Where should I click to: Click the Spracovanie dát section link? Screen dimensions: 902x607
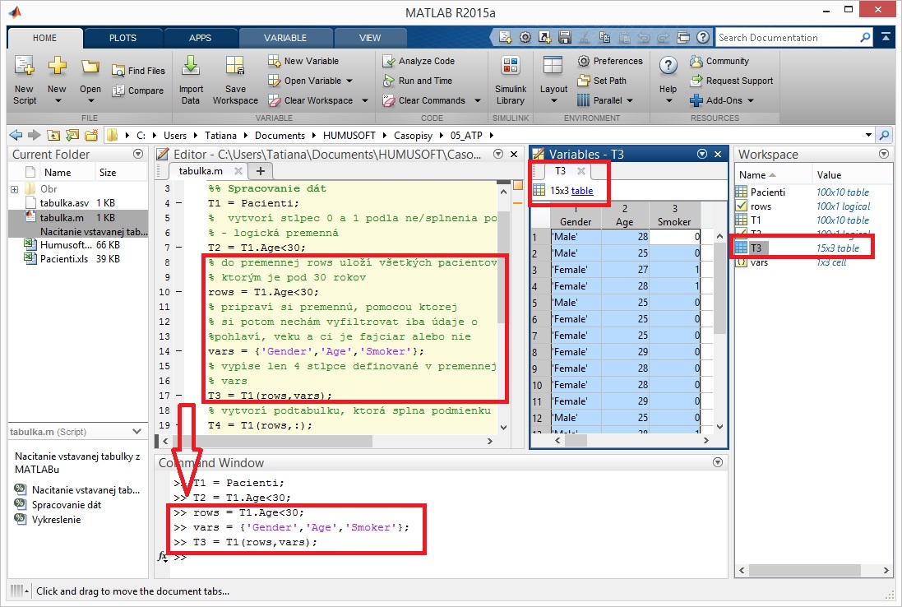tap(66, 505)
